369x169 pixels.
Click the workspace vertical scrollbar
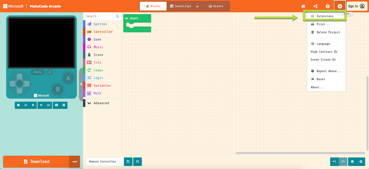368,113
